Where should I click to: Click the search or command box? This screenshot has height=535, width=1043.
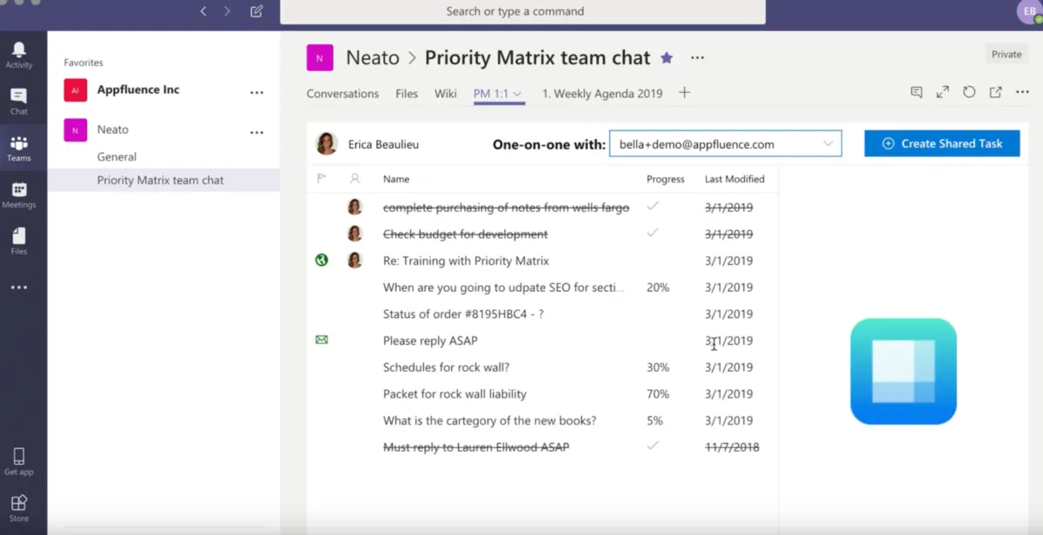(522, 12)
